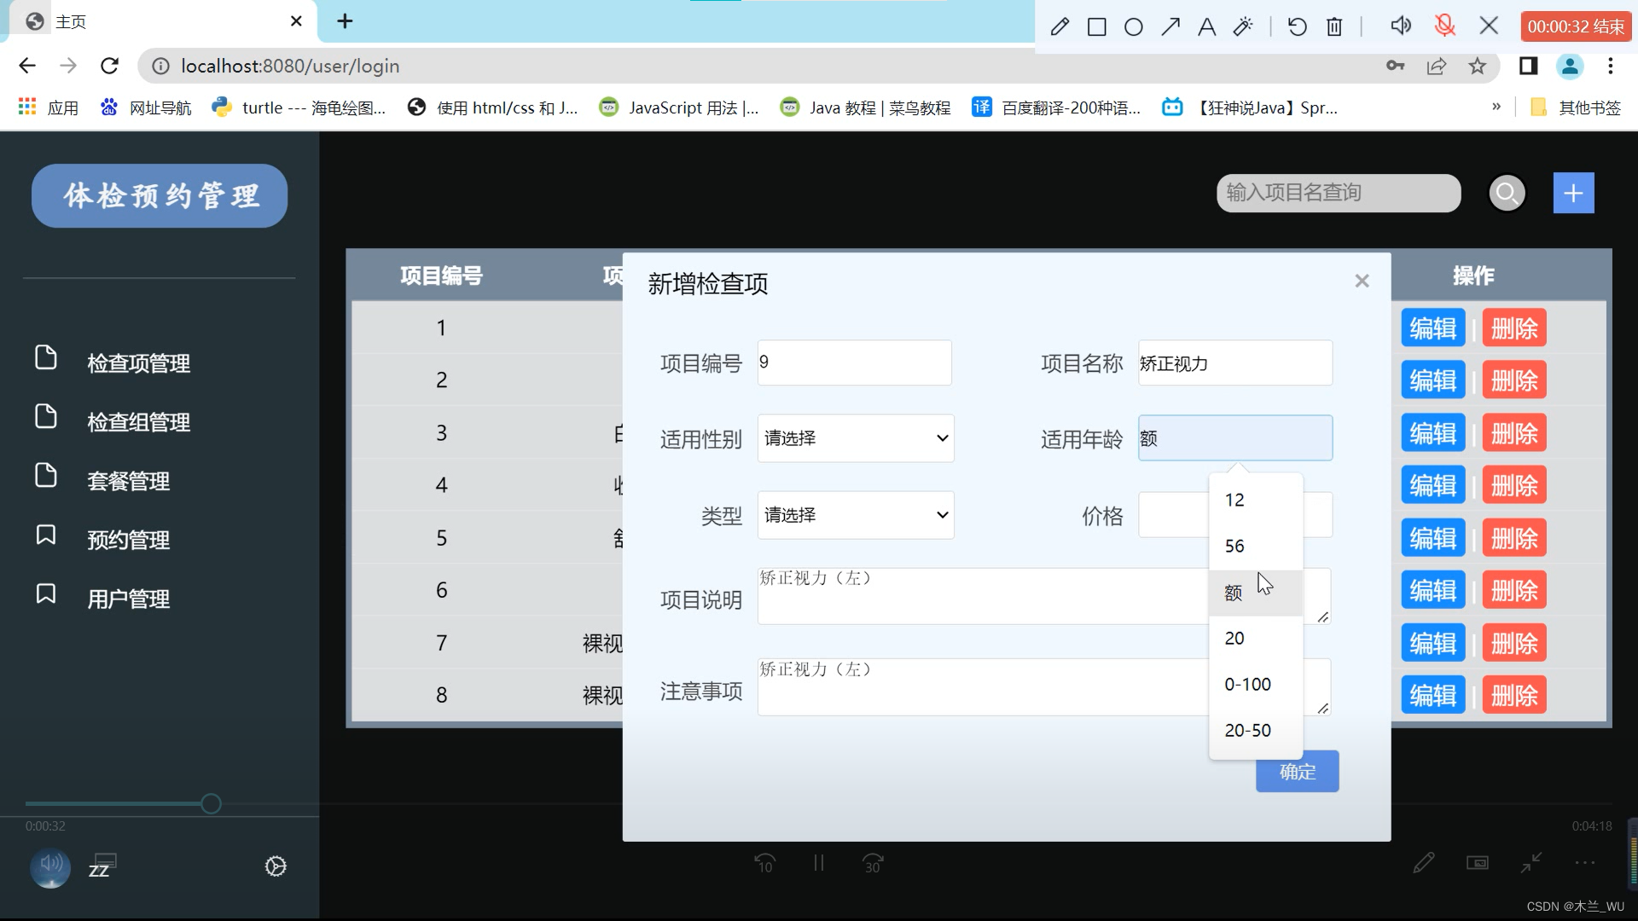Open the 应用 apps shortcut
This screenshot has height=921, width=1638.
48,107
